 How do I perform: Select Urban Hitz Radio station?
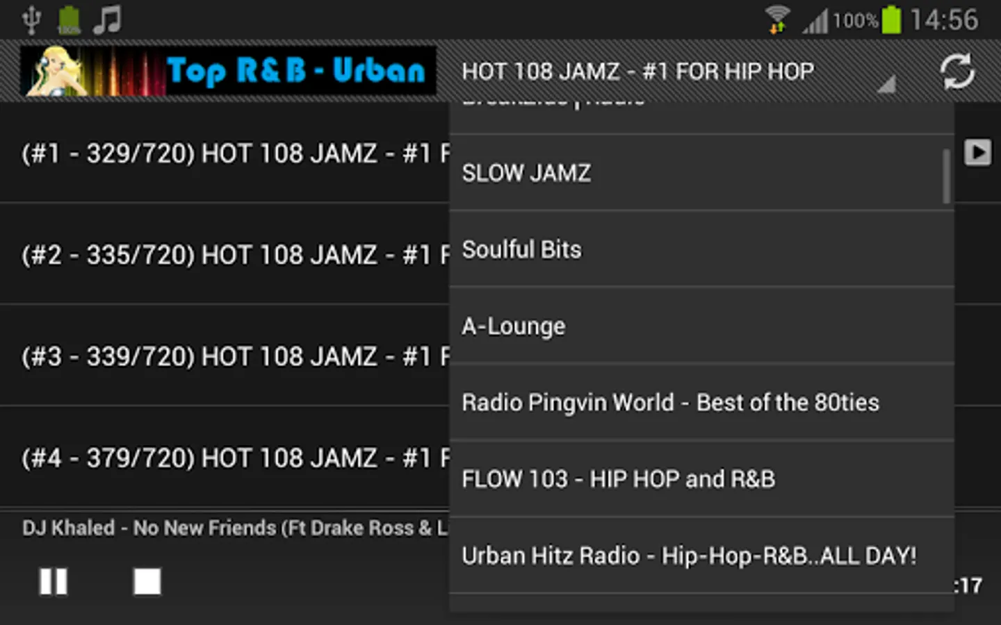click(701, 555)
